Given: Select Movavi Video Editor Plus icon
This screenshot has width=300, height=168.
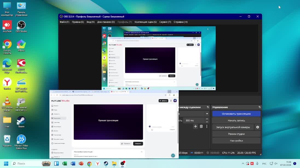Looking at the screenshot, I should (21, 142).
